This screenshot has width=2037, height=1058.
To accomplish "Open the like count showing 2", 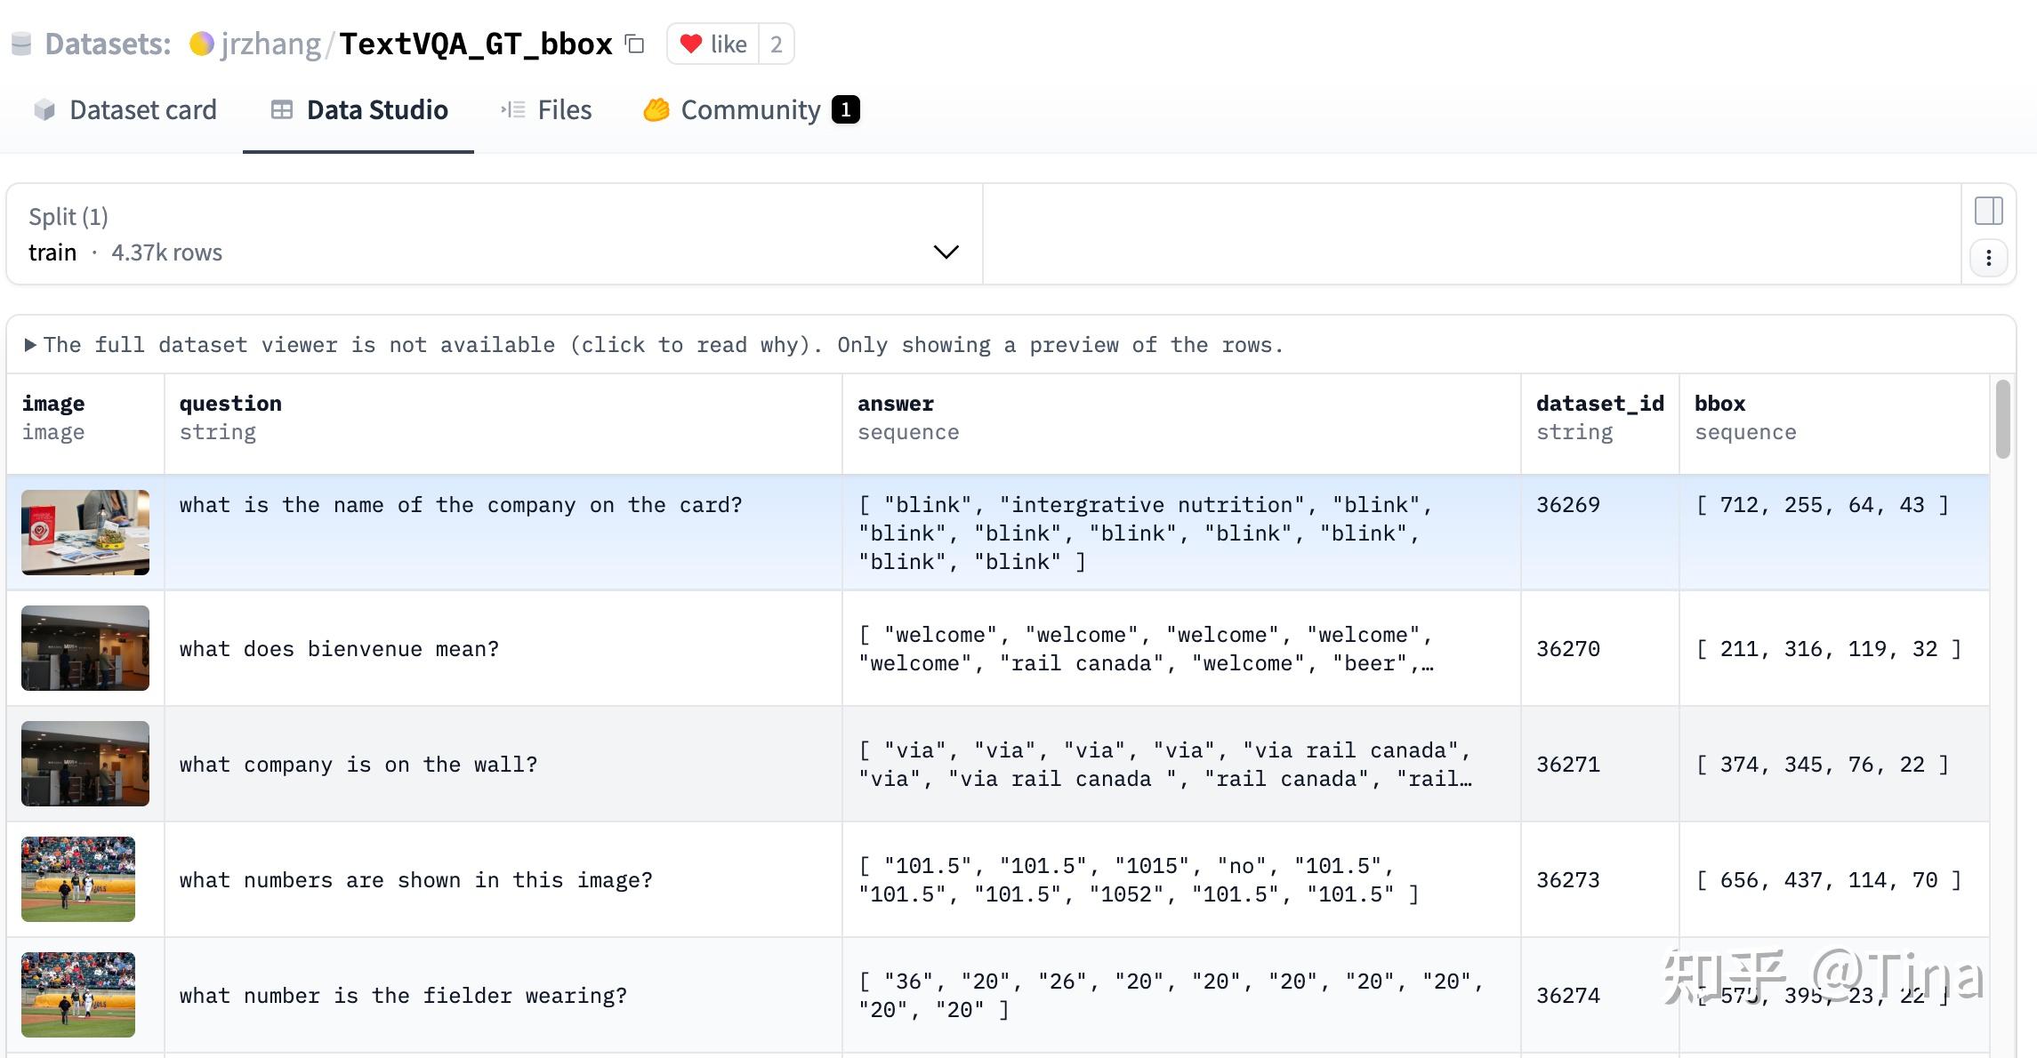I will 776,44.
